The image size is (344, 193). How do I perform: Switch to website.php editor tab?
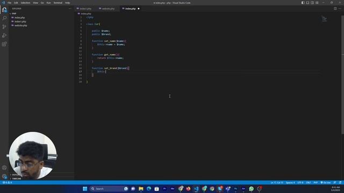tap(108, 9)
